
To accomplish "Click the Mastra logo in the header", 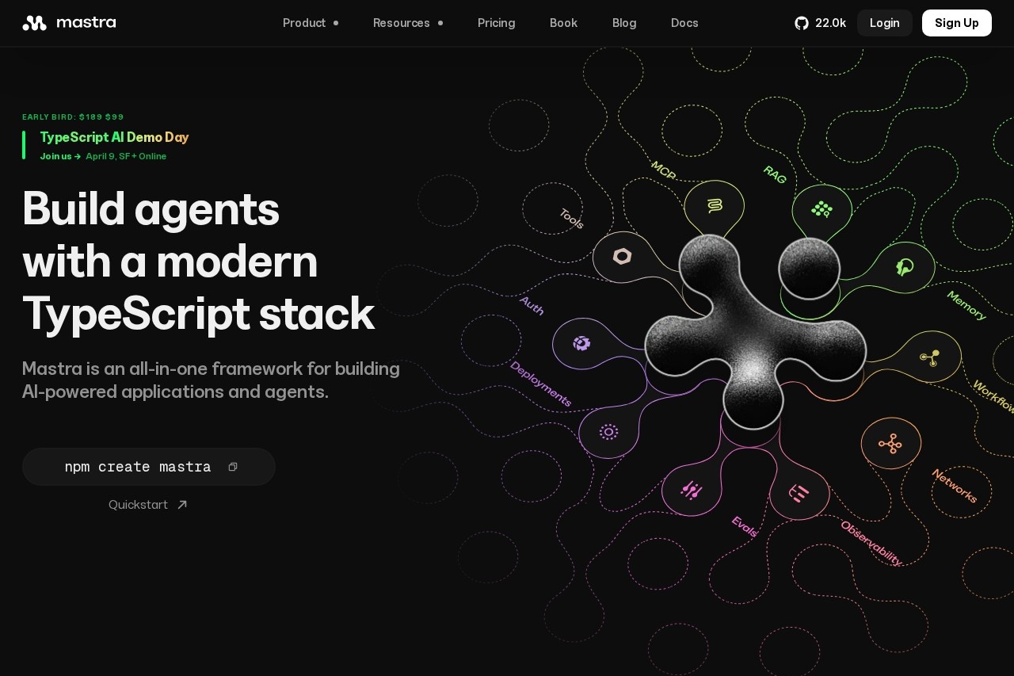I will tap(69, 23).
